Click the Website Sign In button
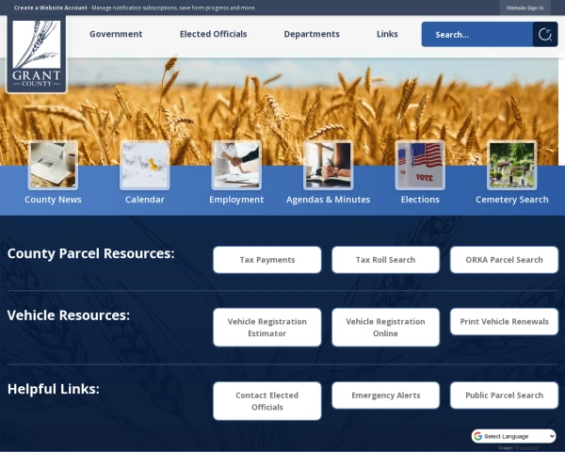Screen dimensions: 565x452 coord(525,8)
